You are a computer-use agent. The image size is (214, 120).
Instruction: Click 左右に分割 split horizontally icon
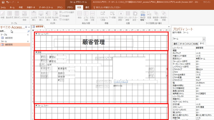pyautogui.click(x=92, y=16)
